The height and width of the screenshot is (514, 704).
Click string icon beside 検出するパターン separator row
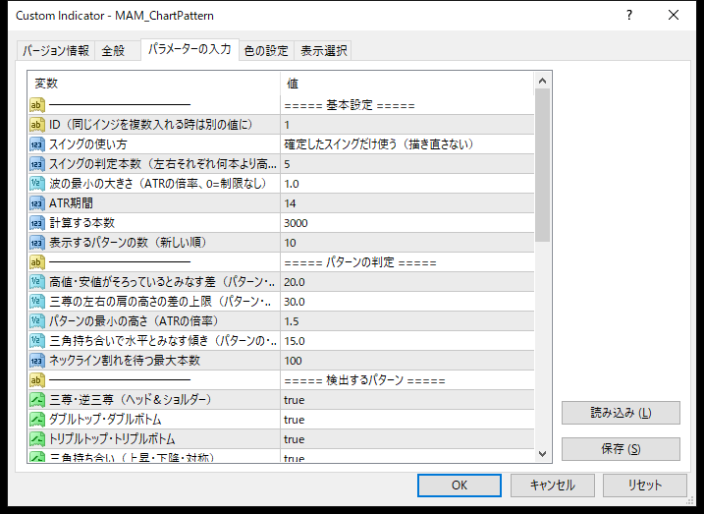pyautogui.click(x=37, y=380)
